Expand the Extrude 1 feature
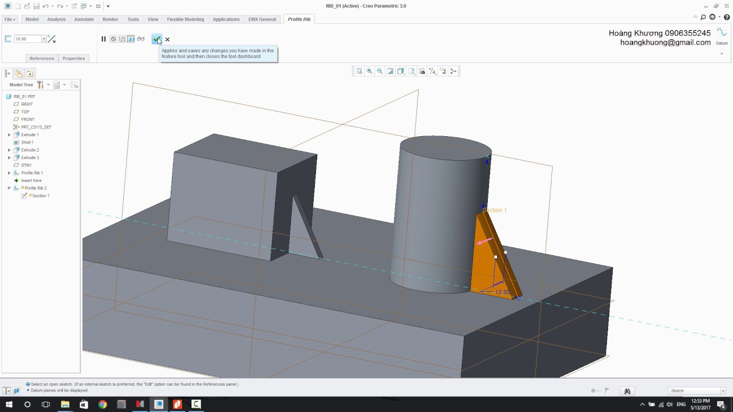The height and width of the screenshot is (412, 733). [9, 135]
